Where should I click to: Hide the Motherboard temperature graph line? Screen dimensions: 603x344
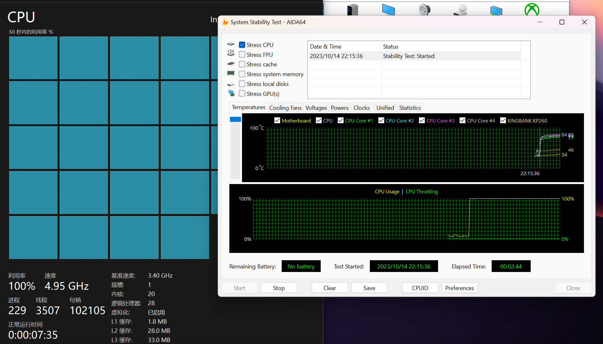277,121
